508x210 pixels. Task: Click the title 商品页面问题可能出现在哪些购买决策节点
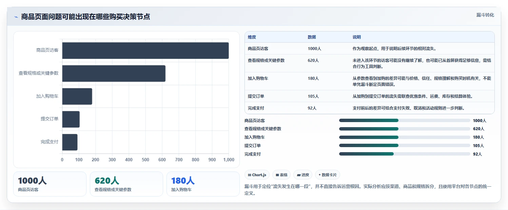coord(85,17)
